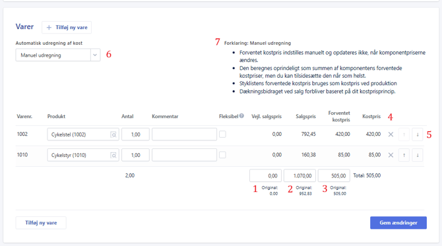Viewport: 442px width, 246px height.
Task: Click Forventet kostpris column header
Action: pyautogui.click(x=339, y=116)
